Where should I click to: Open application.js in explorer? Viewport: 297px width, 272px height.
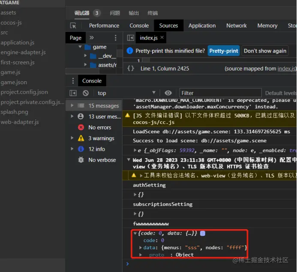[x=18, y=43]
